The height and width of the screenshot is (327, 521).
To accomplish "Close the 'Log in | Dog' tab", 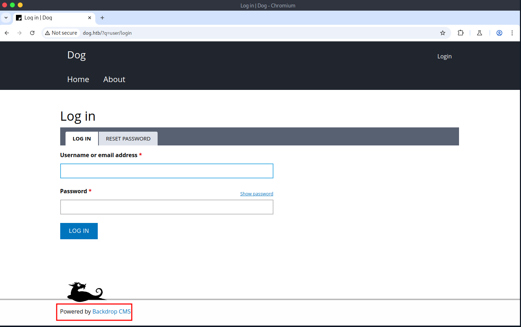I will (90, 18).
